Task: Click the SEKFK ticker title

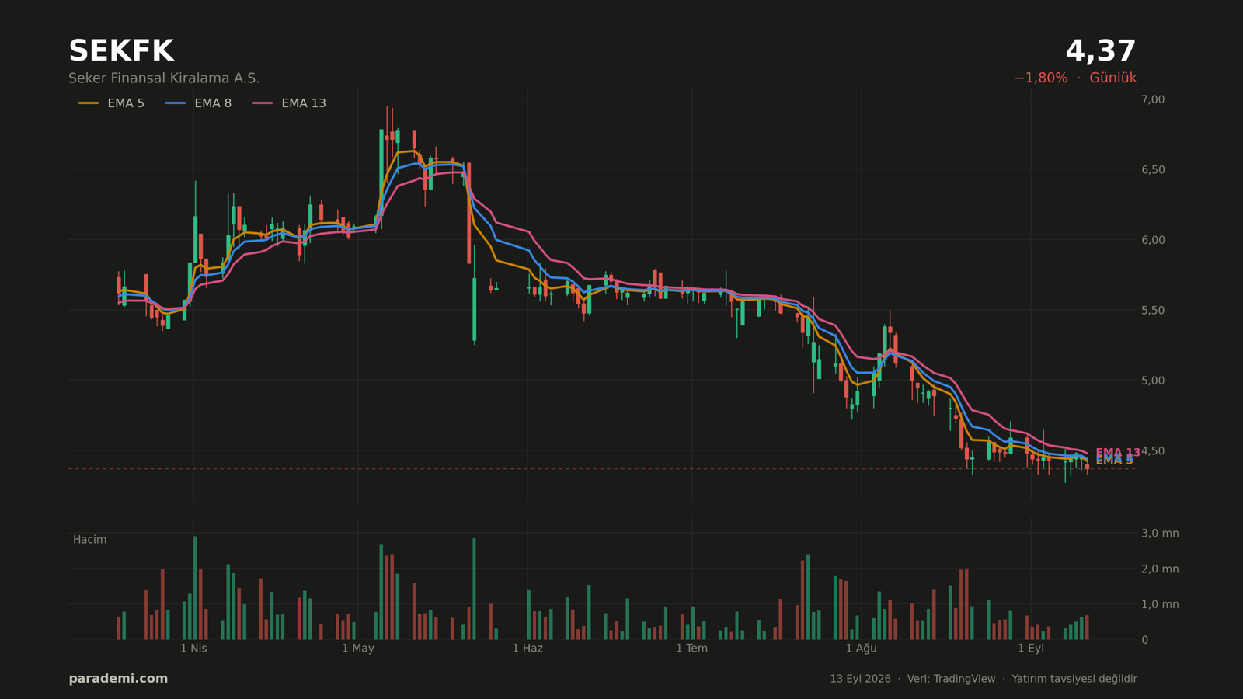Action: point(121,51)
